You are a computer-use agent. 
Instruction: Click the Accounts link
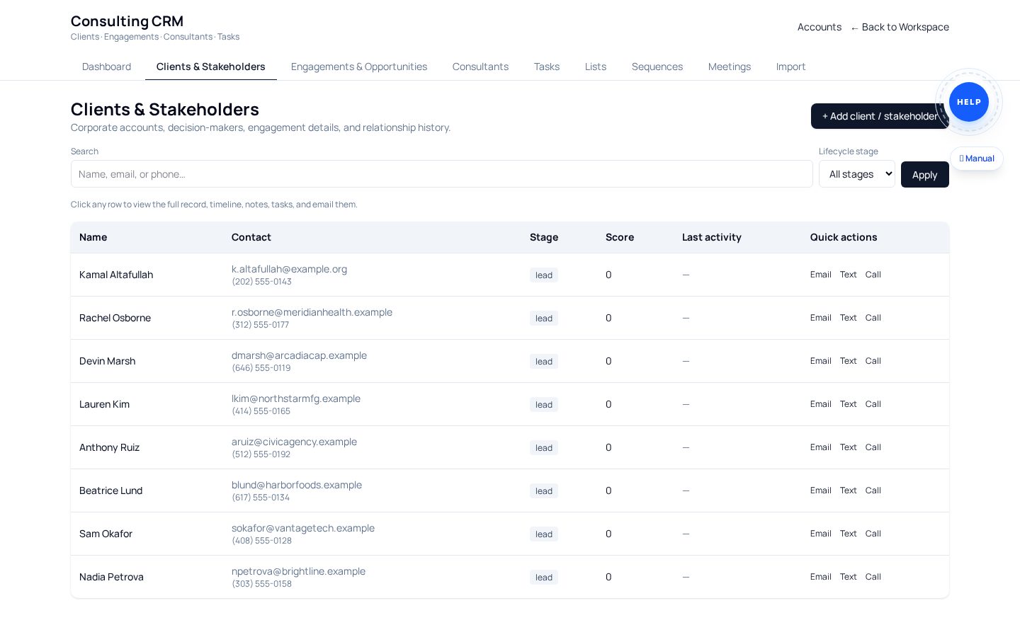point(820,27)
